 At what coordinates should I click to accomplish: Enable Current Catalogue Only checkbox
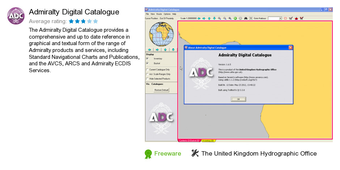click(147, 69)
